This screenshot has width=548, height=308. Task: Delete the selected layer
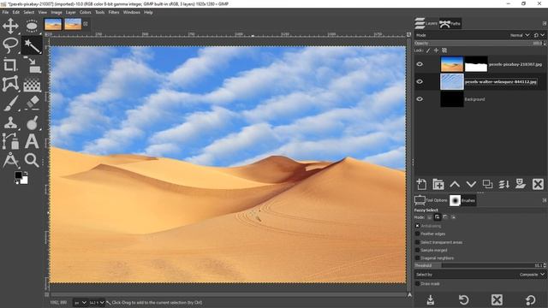pyautogui.click(x=538, y=184)
